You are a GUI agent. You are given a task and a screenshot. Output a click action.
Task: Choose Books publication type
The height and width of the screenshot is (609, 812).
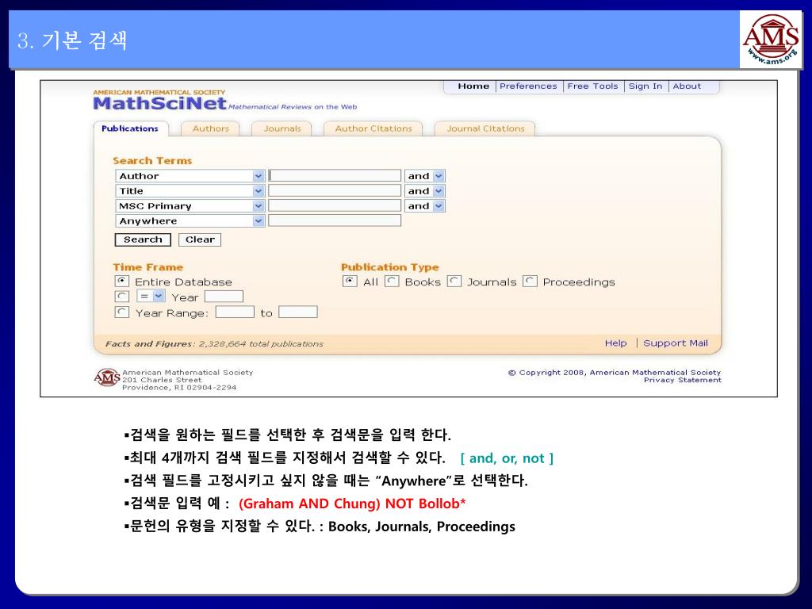tap(392, 282)
